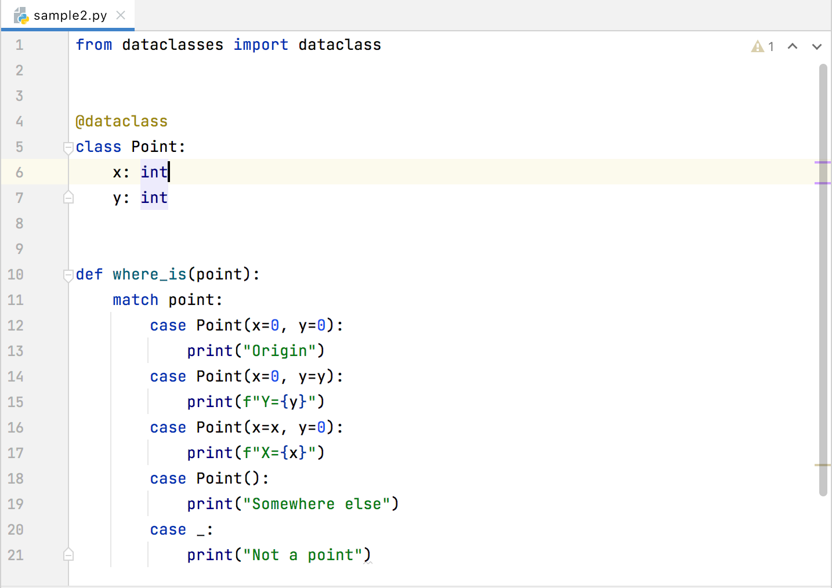Click the down chevron to jump to next problem

pyautogui.click(x=817, y=46)
